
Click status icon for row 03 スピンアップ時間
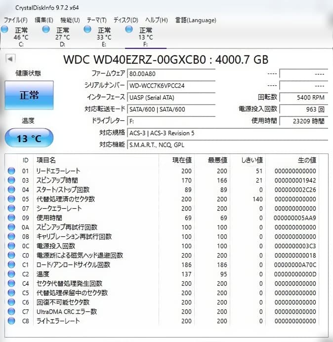tap(11, 180)
